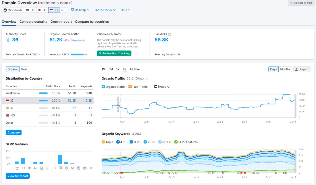Uncheck the Paid Traffic checkbox

[130, 87]
